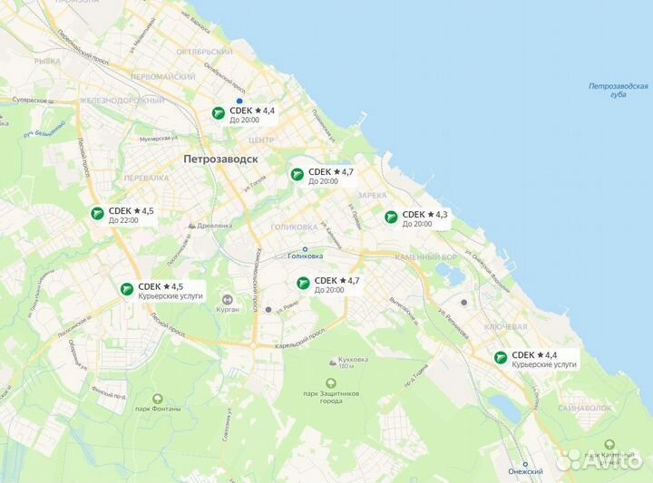The width and height of the screenshot is (653, 483).
Task: Click the парк Защитников города icon
Action: 331,382
